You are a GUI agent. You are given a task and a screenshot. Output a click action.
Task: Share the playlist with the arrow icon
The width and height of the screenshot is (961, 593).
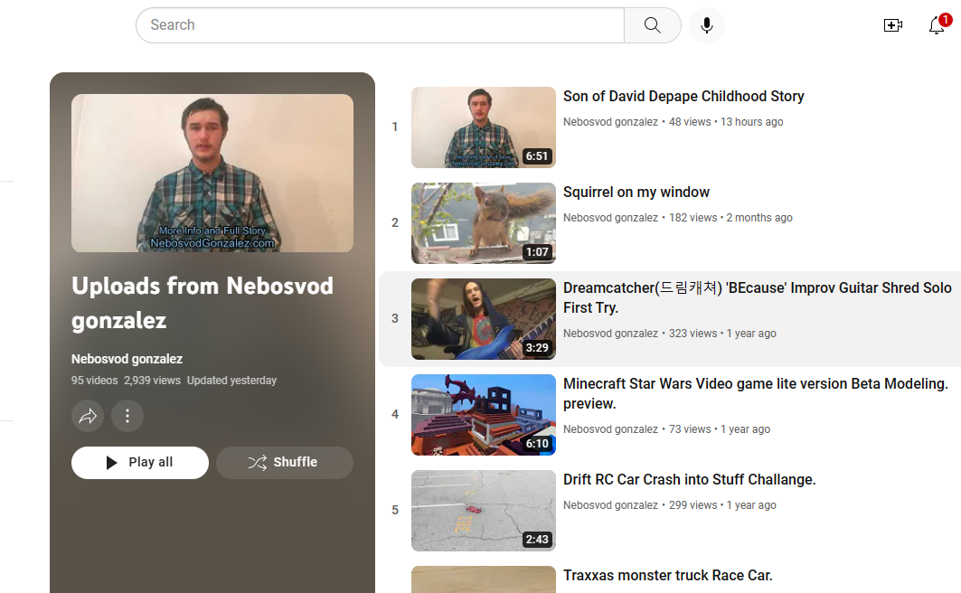click(88, 416)
